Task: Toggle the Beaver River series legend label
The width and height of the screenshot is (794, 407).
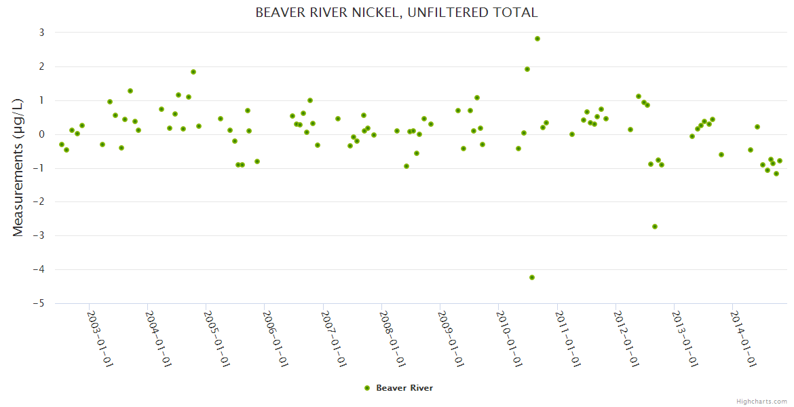Action: tap(404, 388)
